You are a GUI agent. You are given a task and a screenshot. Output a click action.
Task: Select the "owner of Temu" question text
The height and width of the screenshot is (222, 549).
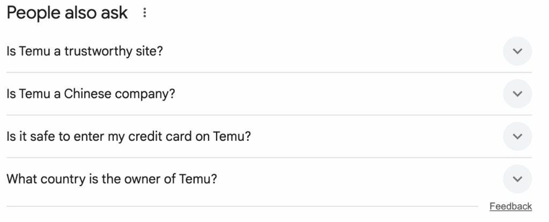tap(112, 179)
